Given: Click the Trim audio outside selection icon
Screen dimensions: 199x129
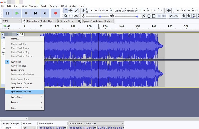Looking at the screenshot, I should (x=159, y=16).
